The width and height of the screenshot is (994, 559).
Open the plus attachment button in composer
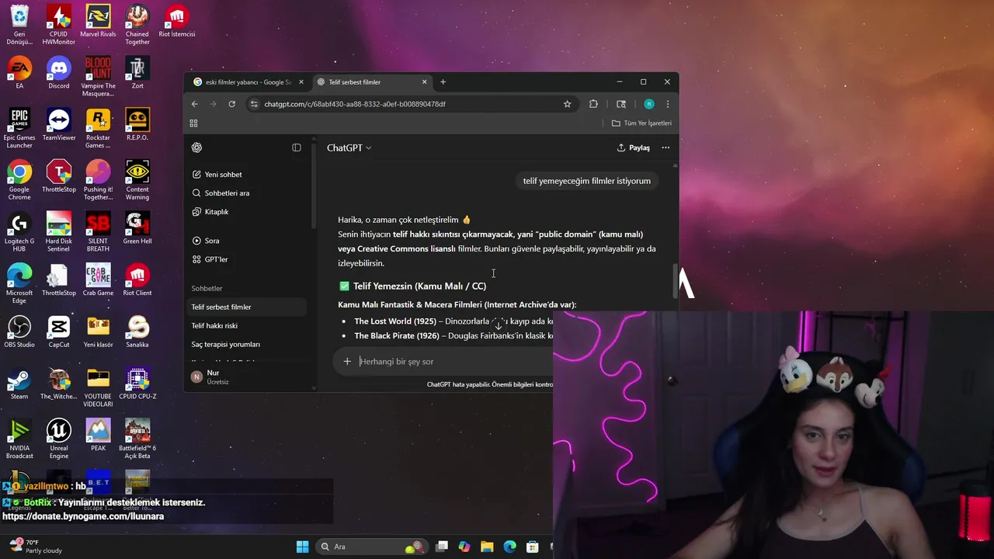point(347,362)
